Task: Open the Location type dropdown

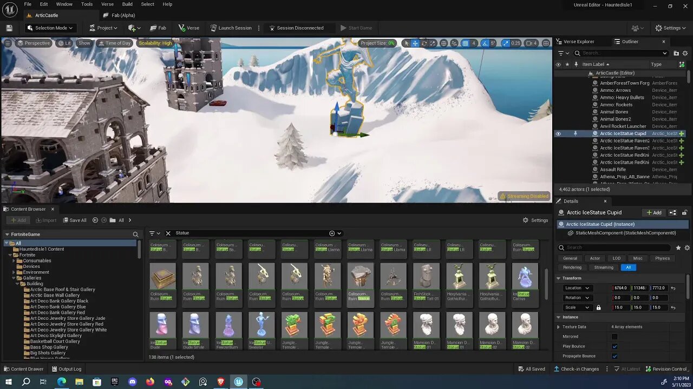Action: 578,288
